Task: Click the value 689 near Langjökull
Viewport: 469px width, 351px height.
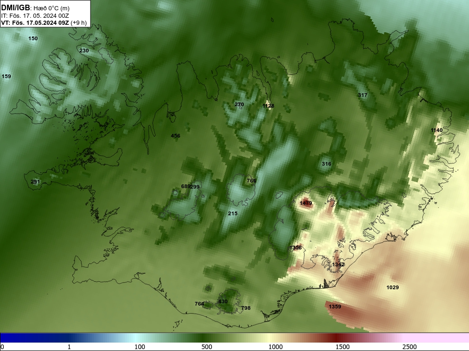Action: pos(185,187)
